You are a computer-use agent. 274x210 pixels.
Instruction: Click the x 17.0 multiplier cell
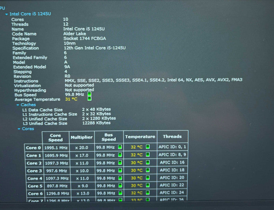(82, 155)
